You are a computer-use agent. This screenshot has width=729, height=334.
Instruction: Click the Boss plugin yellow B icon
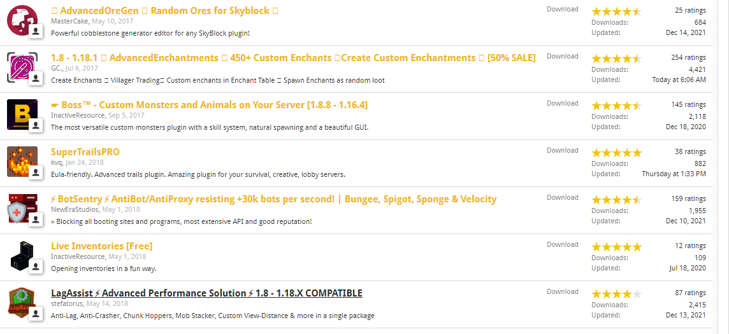(x=22, y=114)
